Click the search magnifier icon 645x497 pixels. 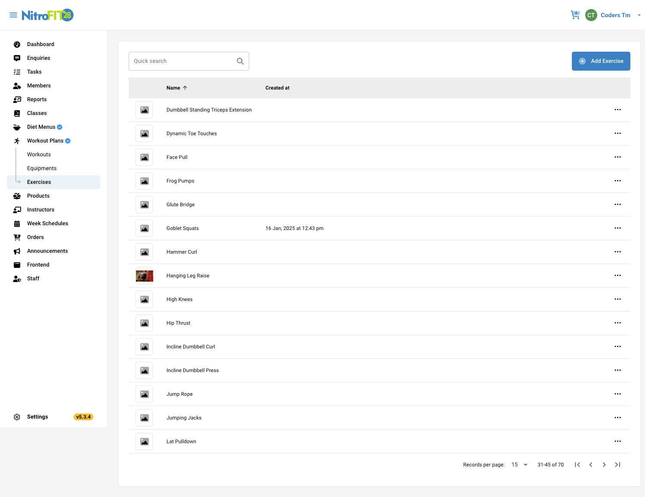click(240, 61)
